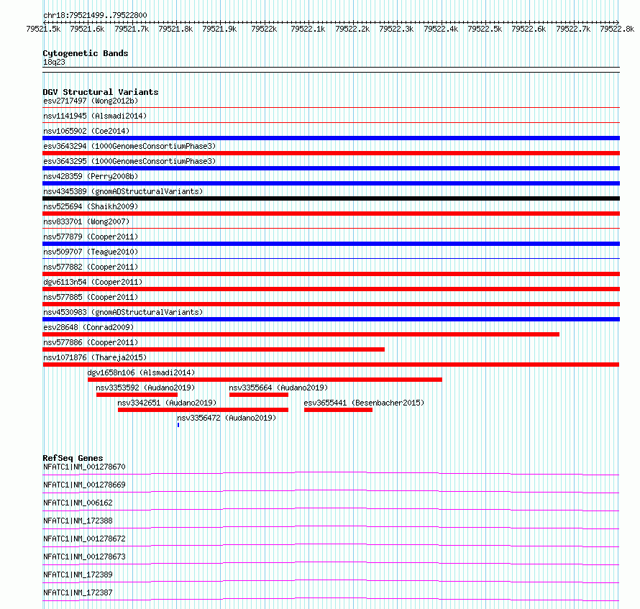The height and width of the screenshot is (609, 640).
Task: Open nsv577885 (Cooper2011) variant
Action: pos(91,297)
